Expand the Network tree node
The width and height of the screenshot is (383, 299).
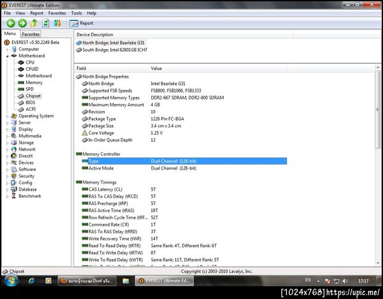tap(7, 149)
